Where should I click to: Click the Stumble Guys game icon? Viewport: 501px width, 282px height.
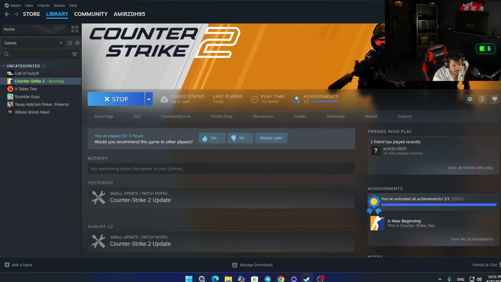tap(10, 97)
